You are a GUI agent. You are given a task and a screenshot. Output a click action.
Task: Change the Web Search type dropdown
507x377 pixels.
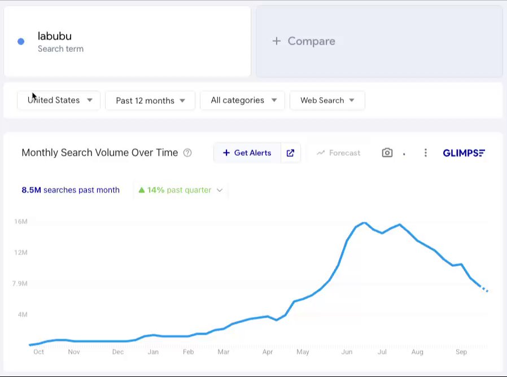click(x=327, y=100)
